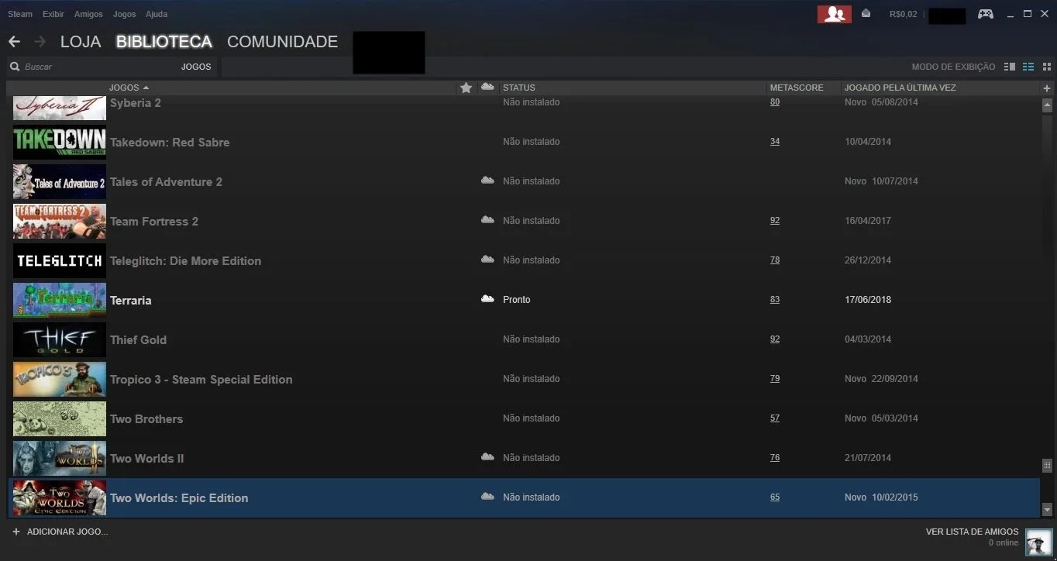The width and height of the screenshot is (1057, 561).
Task: Click the cloud icon for Teleglitch: Die More Edition
Action: coord(487,260)
